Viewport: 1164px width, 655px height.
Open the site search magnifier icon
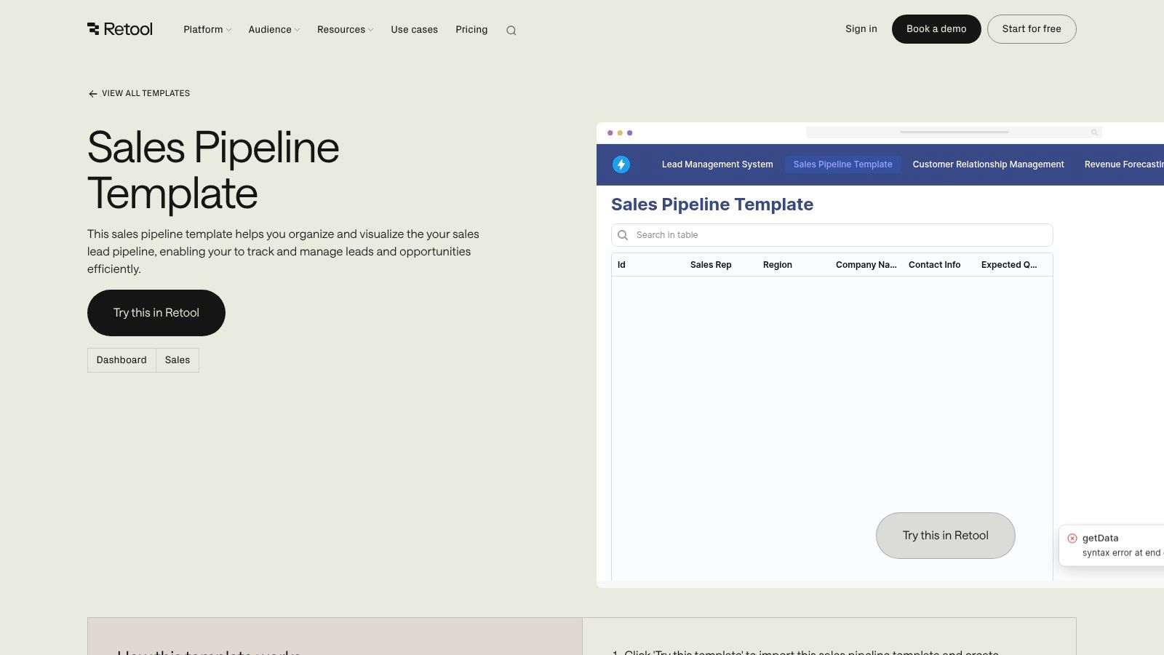[x=511, y=31]
